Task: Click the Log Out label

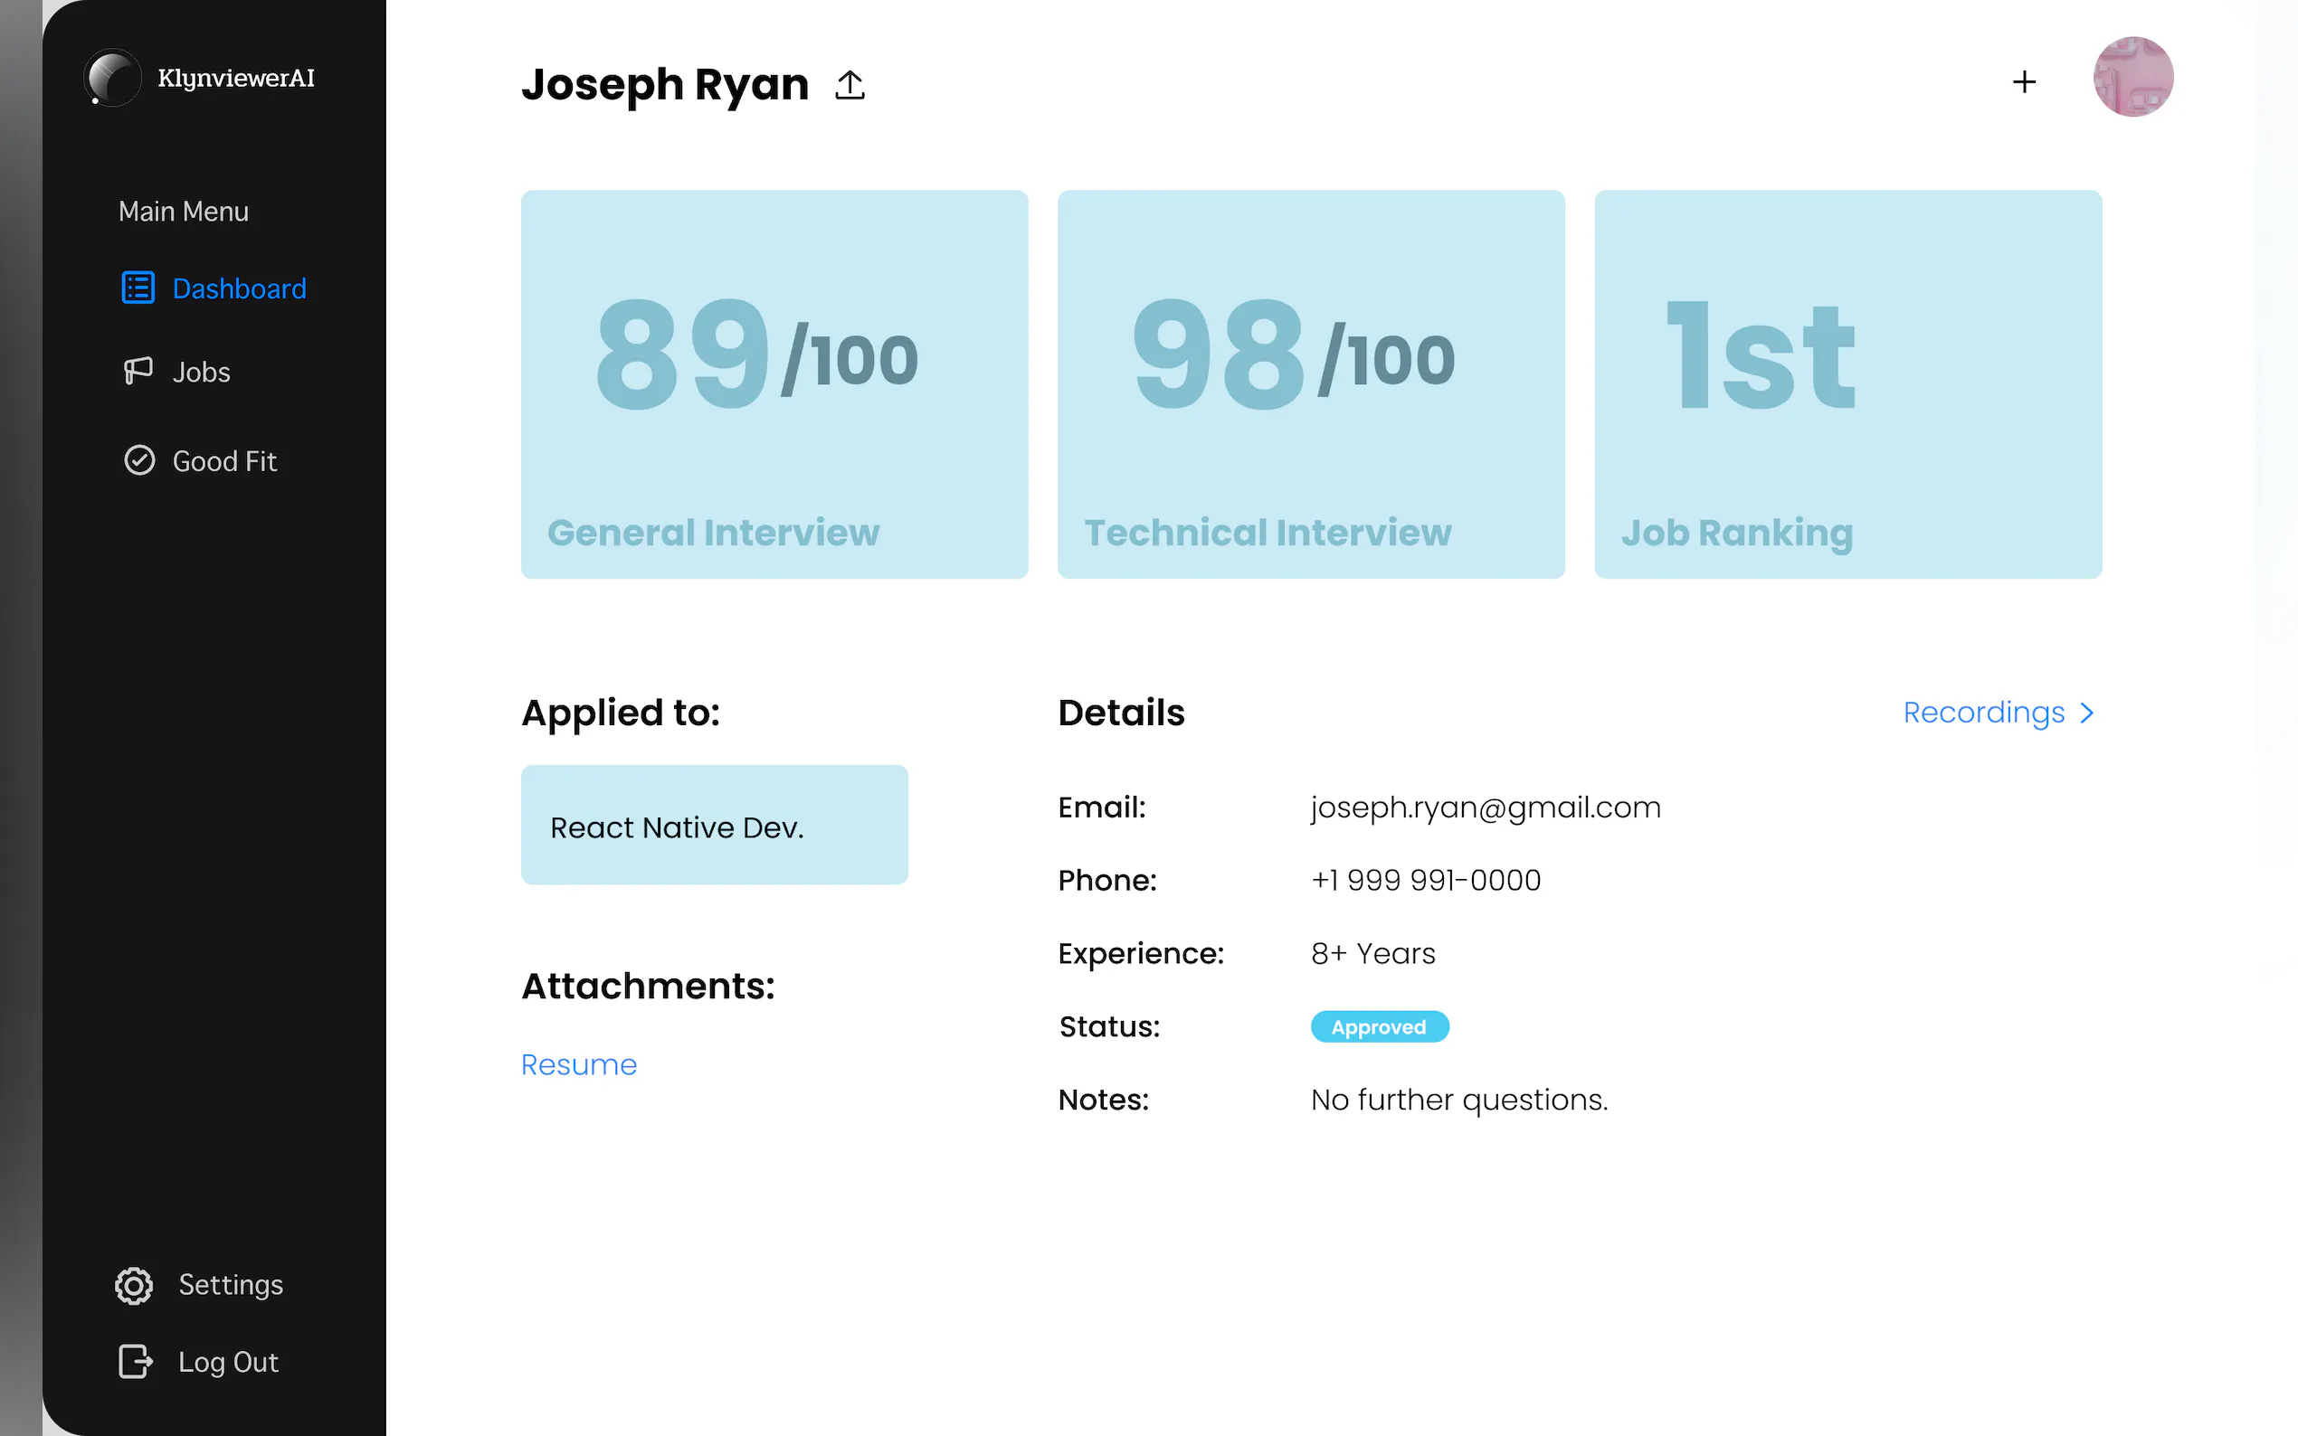Action: coord(228,1362)
